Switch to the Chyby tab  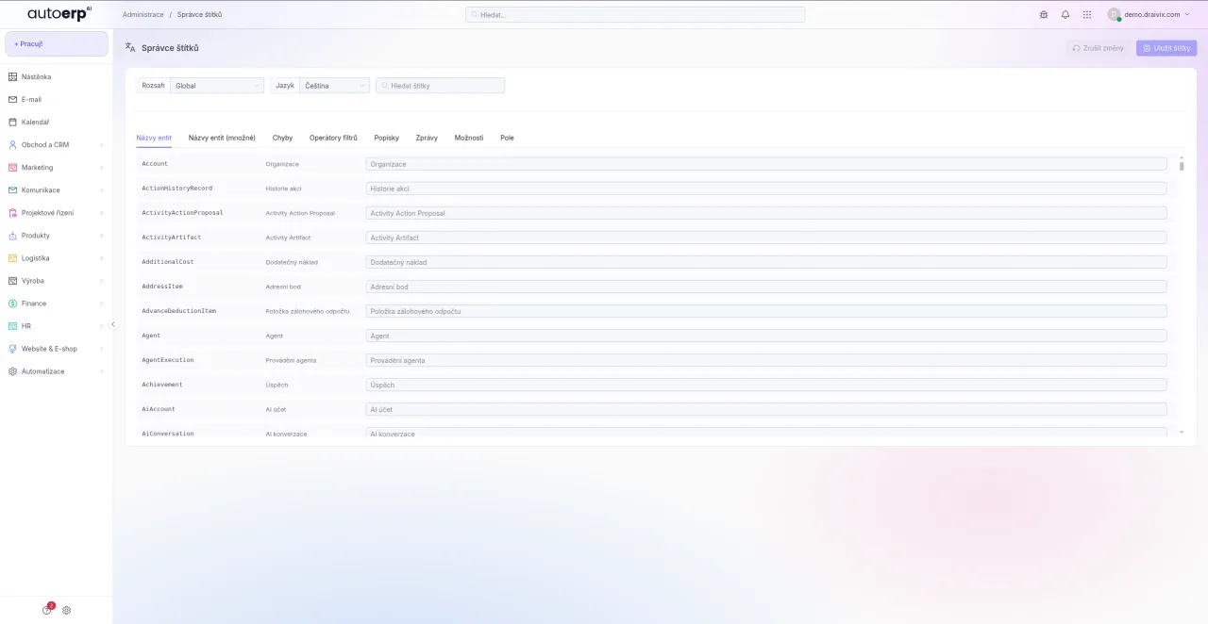282,138
